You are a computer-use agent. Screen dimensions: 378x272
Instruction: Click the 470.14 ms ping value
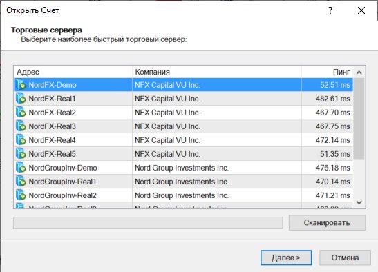point(333,182)
